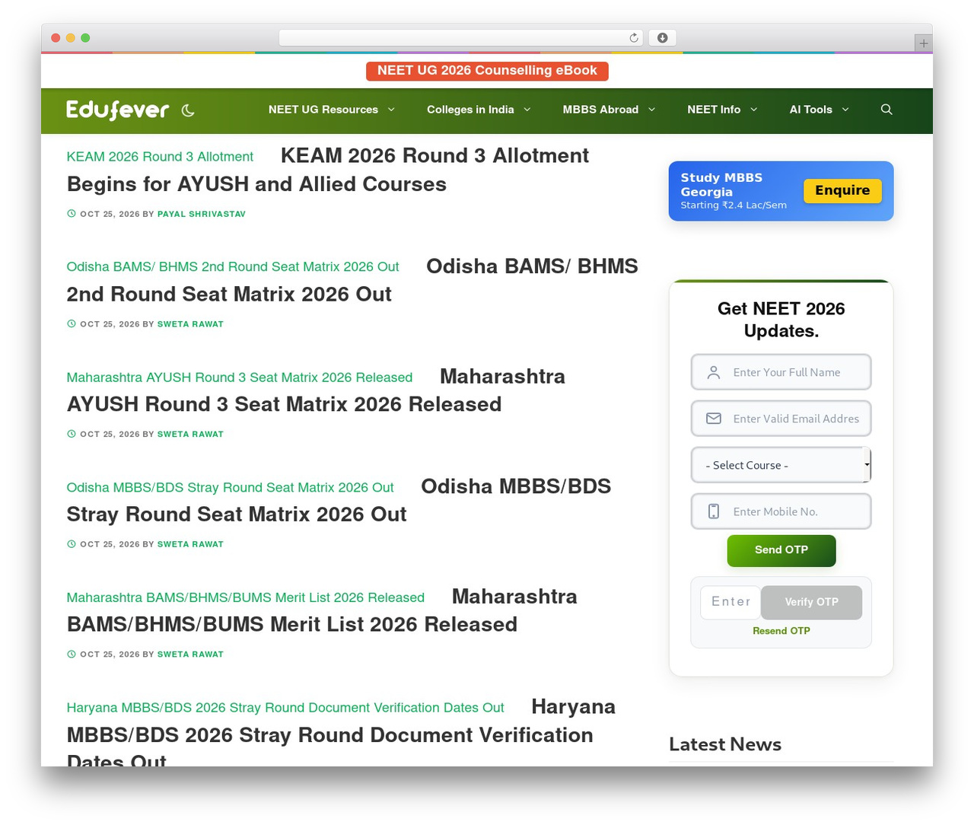
Task: Open Haryana MBBS/BDS Stray Round green link
Action: pyautogui.click(x=285, y=708)
